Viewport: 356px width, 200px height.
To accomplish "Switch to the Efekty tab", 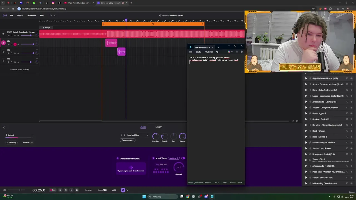I will point(159,127).
